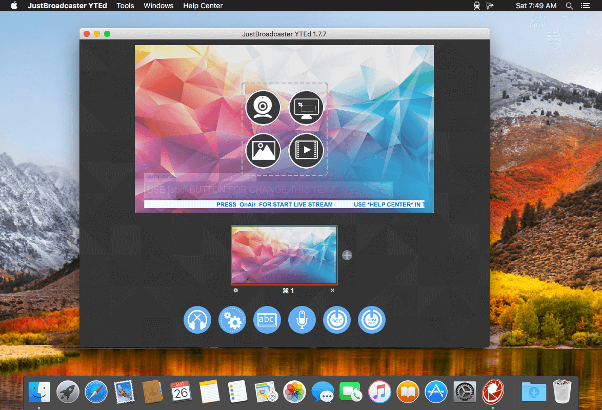
Task: Open Spotlight search in menu bar
Action: click(x=569, y=6)
